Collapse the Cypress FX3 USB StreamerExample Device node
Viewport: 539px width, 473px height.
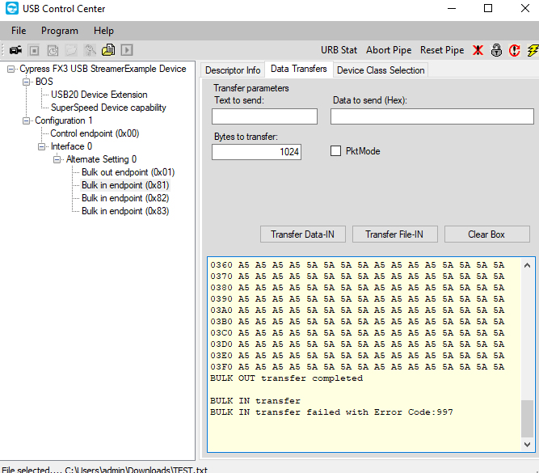click(11, 70)
